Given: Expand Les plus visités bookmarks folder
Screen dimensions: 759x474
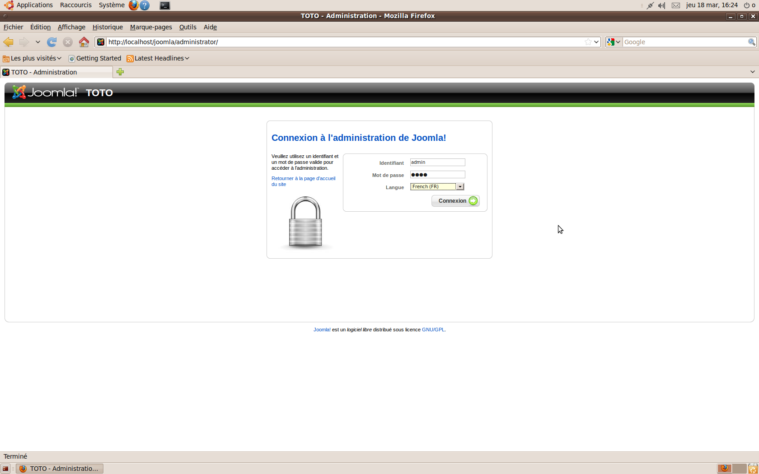Looking at the screenshot, I should 32,58.
